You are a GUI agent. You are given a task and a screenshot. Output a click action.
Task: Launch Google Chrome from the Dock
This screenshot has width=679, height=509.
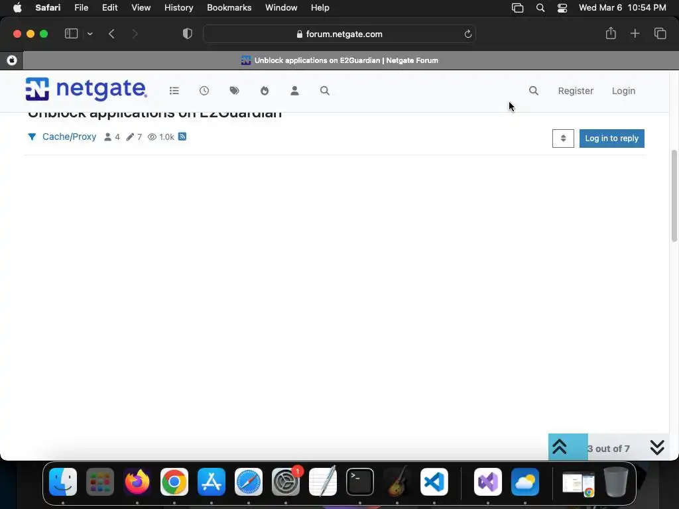pos(174,482)
